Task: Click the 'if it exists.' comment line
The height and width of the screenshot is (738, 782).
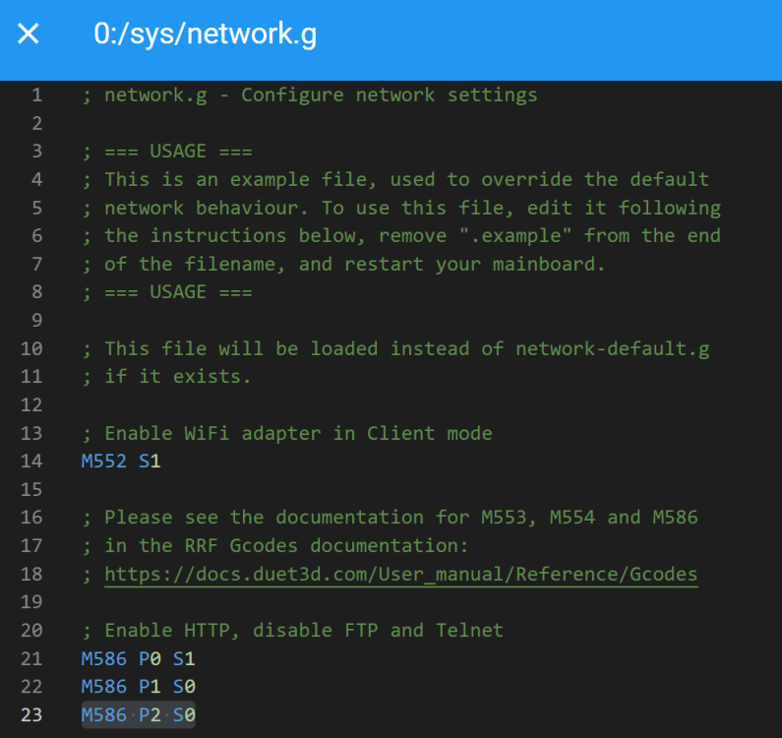Action: tap(166, 377)
